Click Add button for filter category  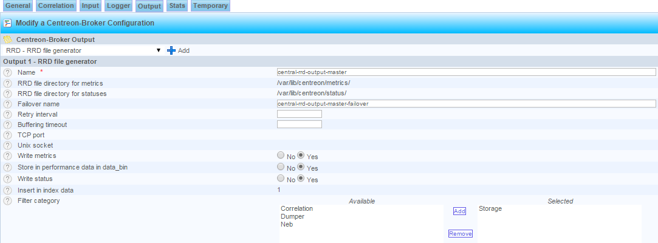459,211
